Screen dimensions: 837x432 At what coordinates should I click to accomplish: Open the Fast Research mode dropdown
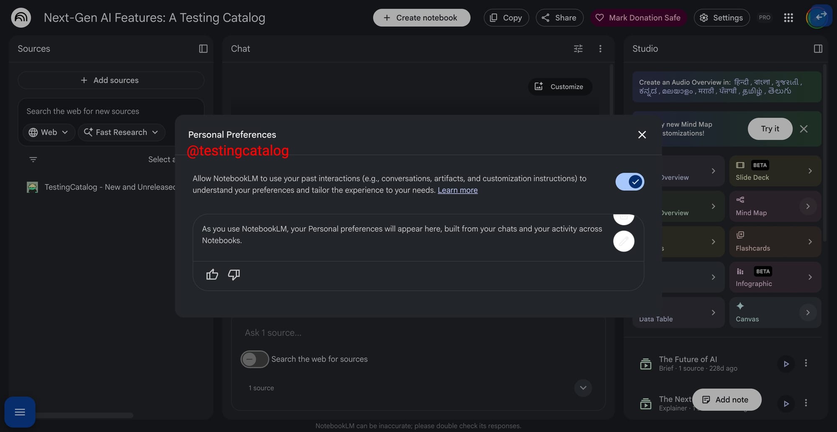coord(121,132)
